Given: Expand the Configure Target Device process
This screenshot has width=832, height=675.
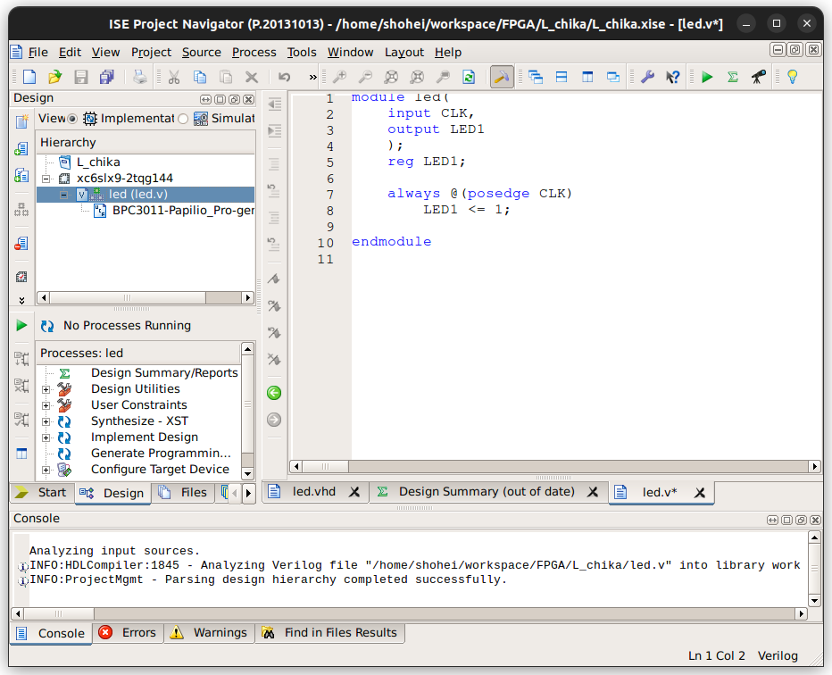Looking at the screenshot, I should pos(46,470).
